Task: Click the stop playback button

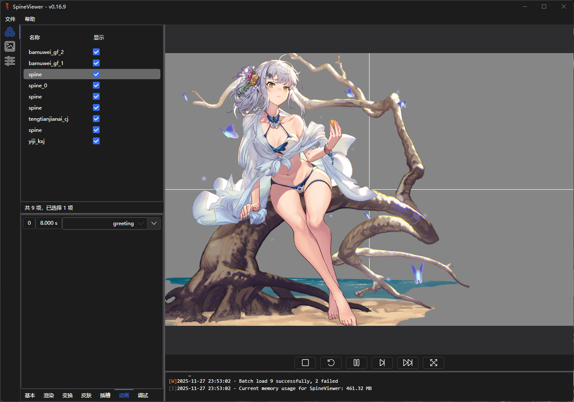Action: coord(305,363)
